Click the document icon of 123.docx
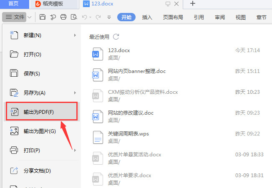This screenshot has width=272, height=188. click(98, 54)
